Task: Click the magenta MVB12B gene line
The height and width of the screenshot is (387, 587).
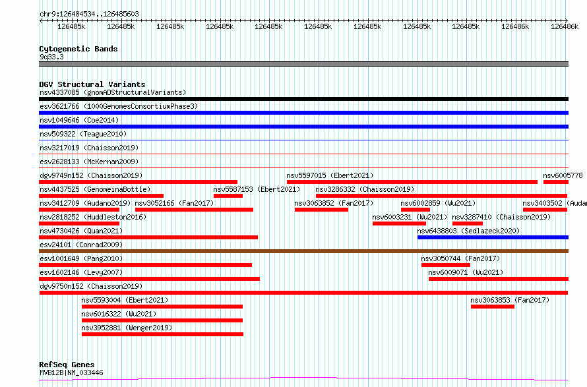Action: click(x=303, y=379)
